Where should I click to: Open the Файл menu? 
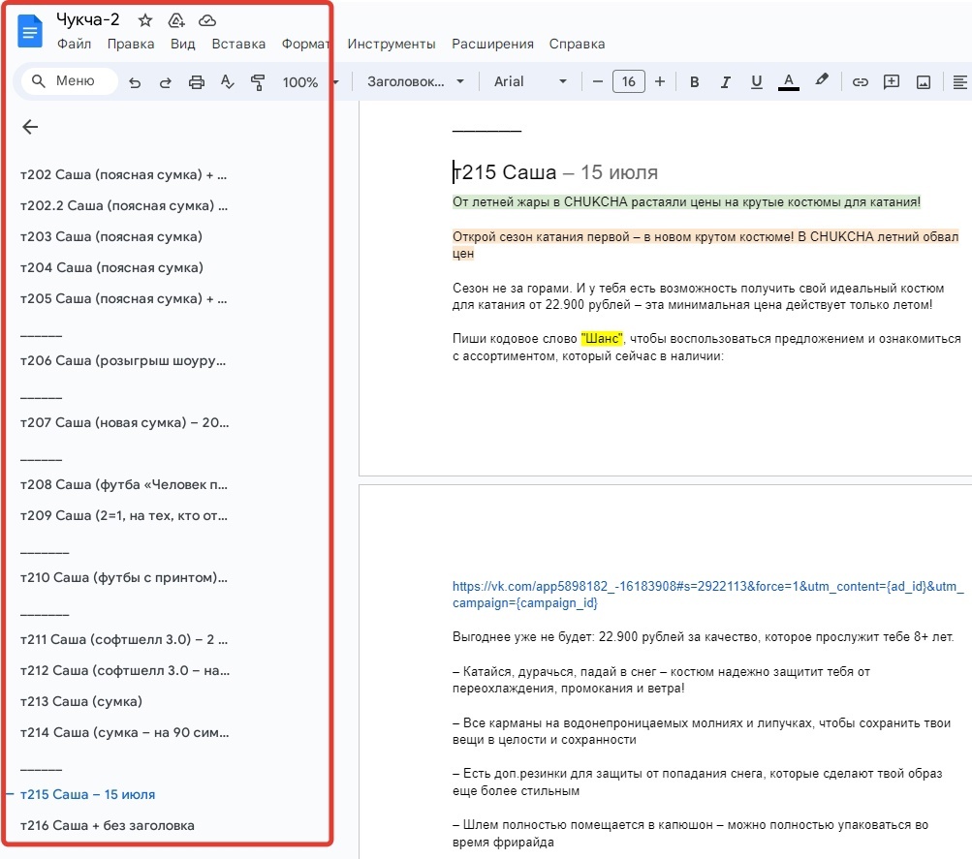pos(74,44)
